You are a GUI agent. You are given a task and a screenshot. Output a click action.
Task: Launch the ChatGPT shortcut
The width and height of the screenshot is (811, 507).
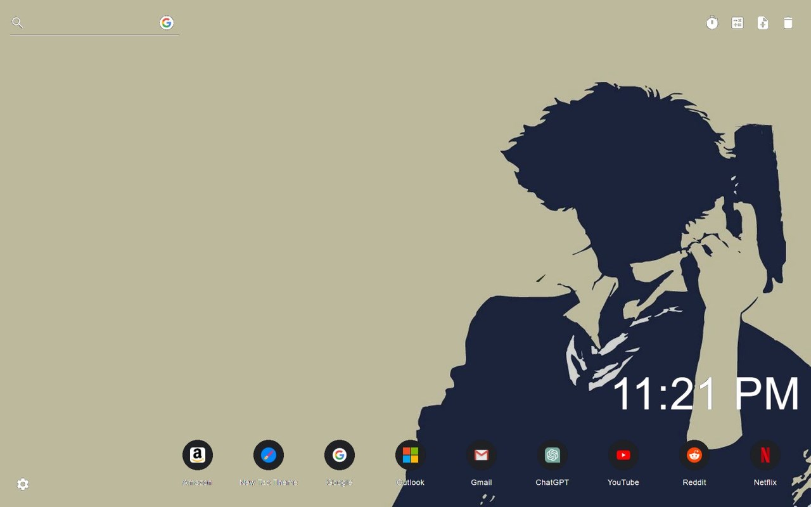(x=552, y=455)
